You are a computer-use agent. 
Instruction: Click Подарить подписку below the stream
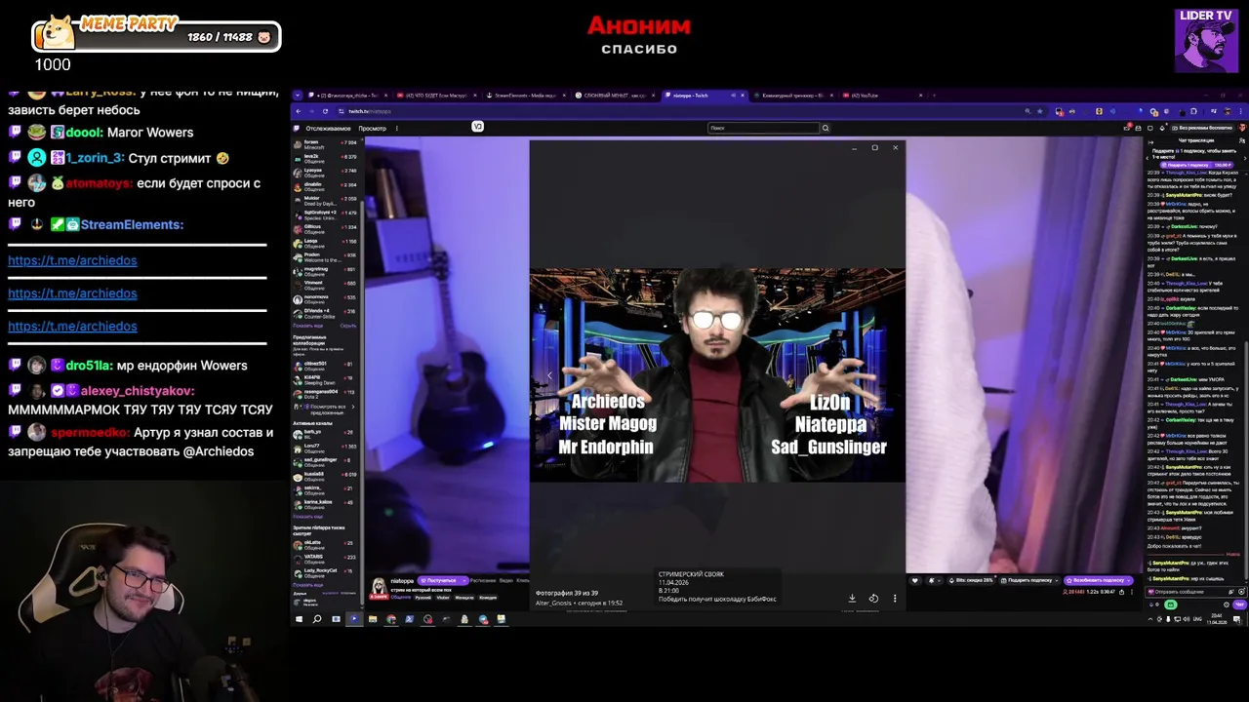[x=1027, y=580]
